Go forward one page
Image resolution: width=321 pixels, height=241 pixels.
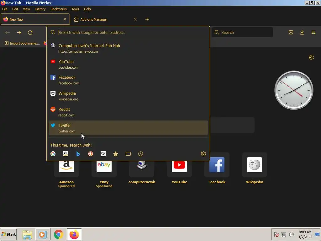(x=19, y=33)
